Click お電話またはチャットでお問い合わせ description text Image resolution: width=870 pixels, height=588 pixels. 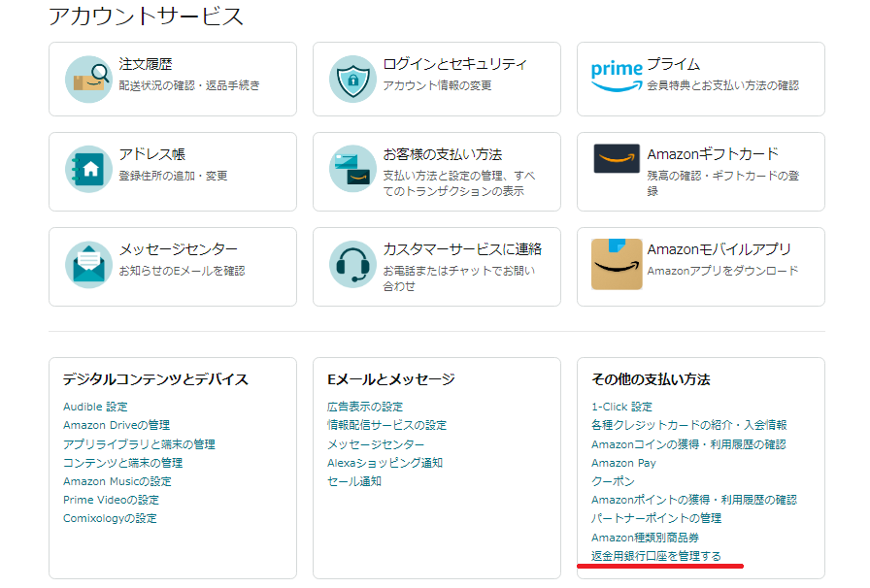(459, 278)
